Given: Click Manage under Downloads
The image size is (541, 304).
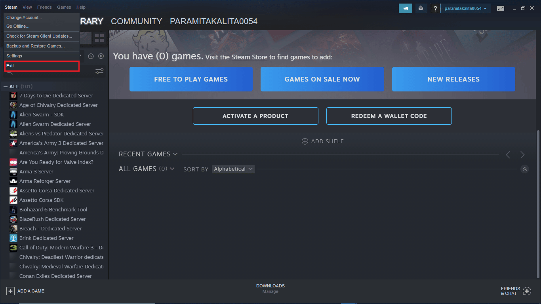Looking at the screenshot, I should (270, 291).
